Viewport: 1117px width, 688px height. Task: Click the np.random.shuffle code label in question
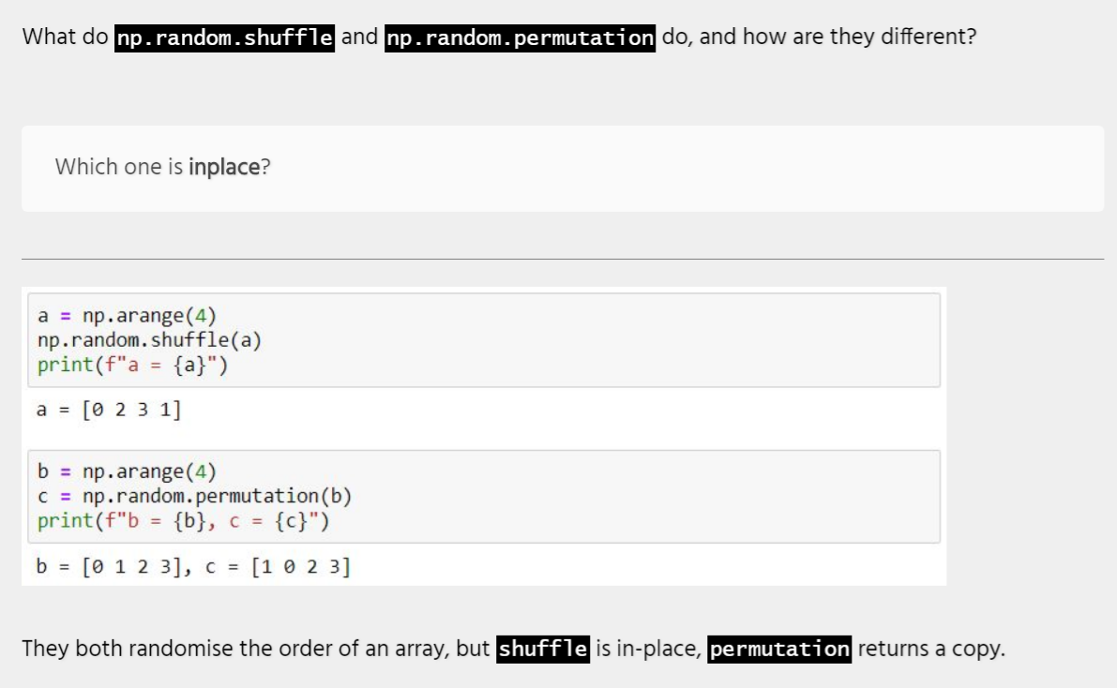224,37
